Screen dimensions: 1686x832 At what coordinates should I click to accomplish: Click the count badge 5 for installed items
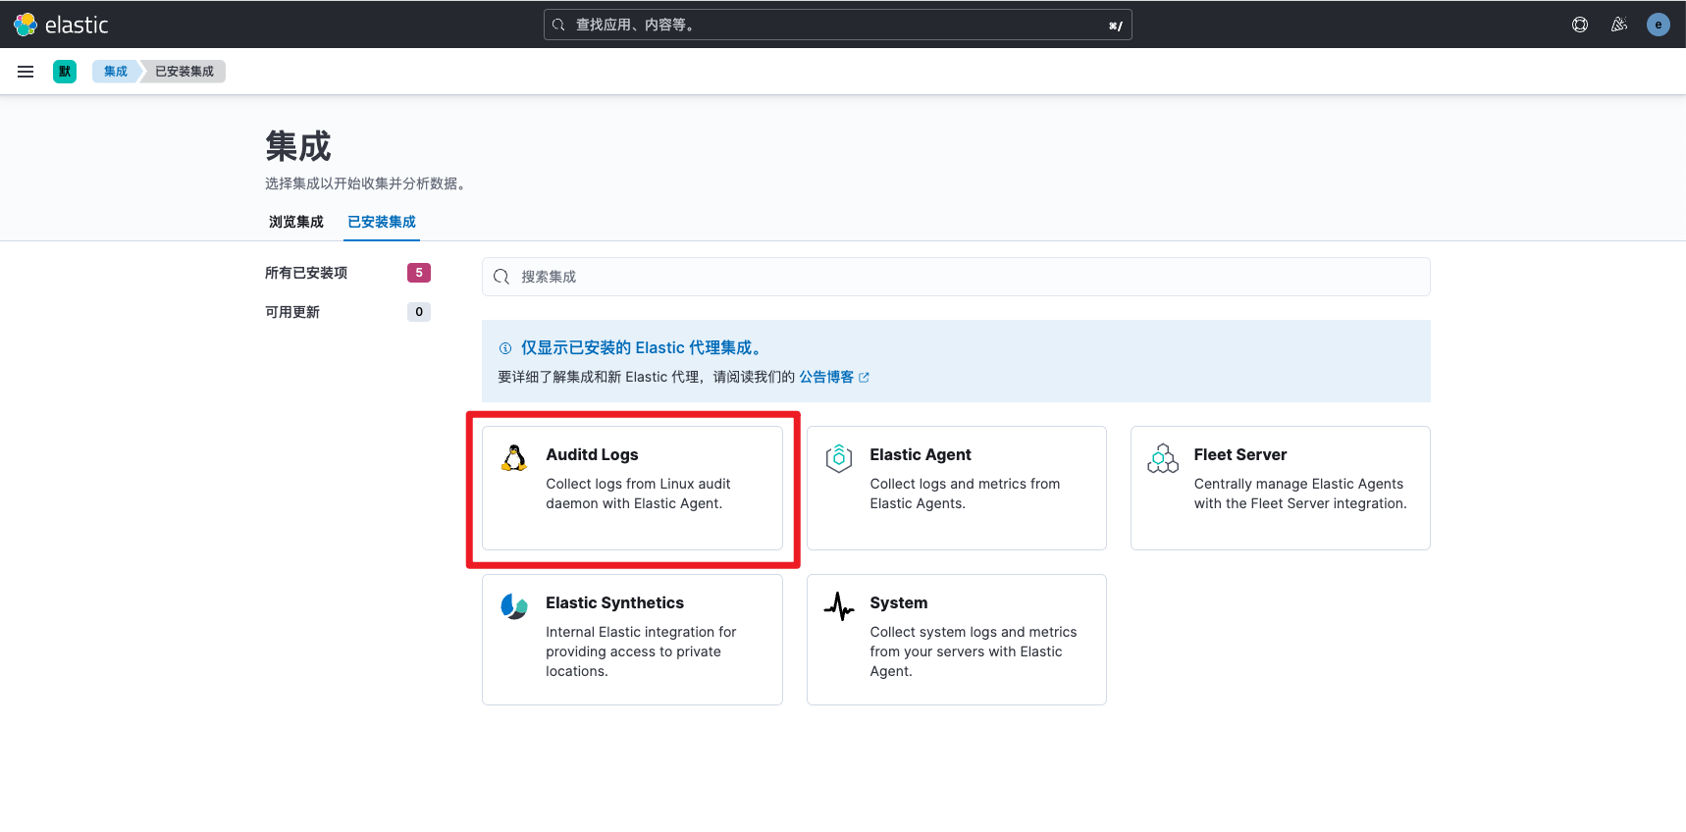point(419,273)
